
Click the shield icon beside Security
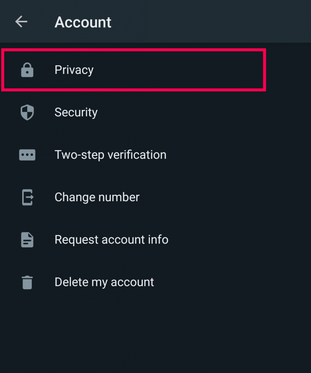[27, 112]
